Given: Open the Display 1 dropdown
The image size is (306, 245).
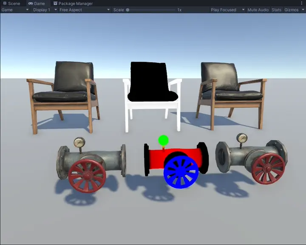Looking at the screenshot, I should point(45,10).
